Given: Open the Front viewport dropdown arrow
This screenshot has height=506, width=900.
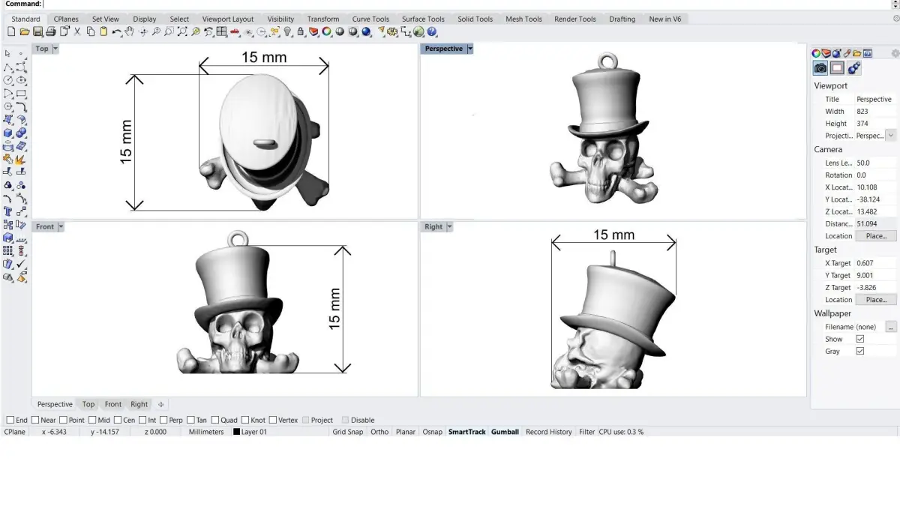Looking at the screenshot, I should (61, 226).
